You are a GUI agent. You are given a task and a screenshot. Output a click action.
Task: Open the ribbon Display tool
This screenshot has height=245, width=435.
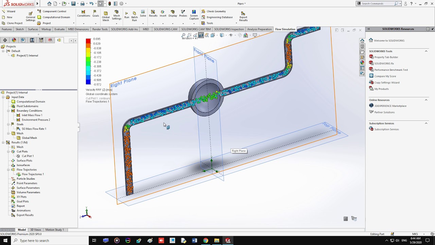click(x=173, y=14)
